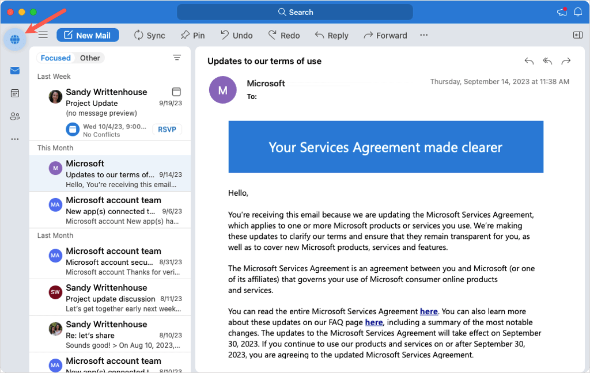590x373 pixels.
Task: Toggle the hamburger navigation menu
Action: 43,35
